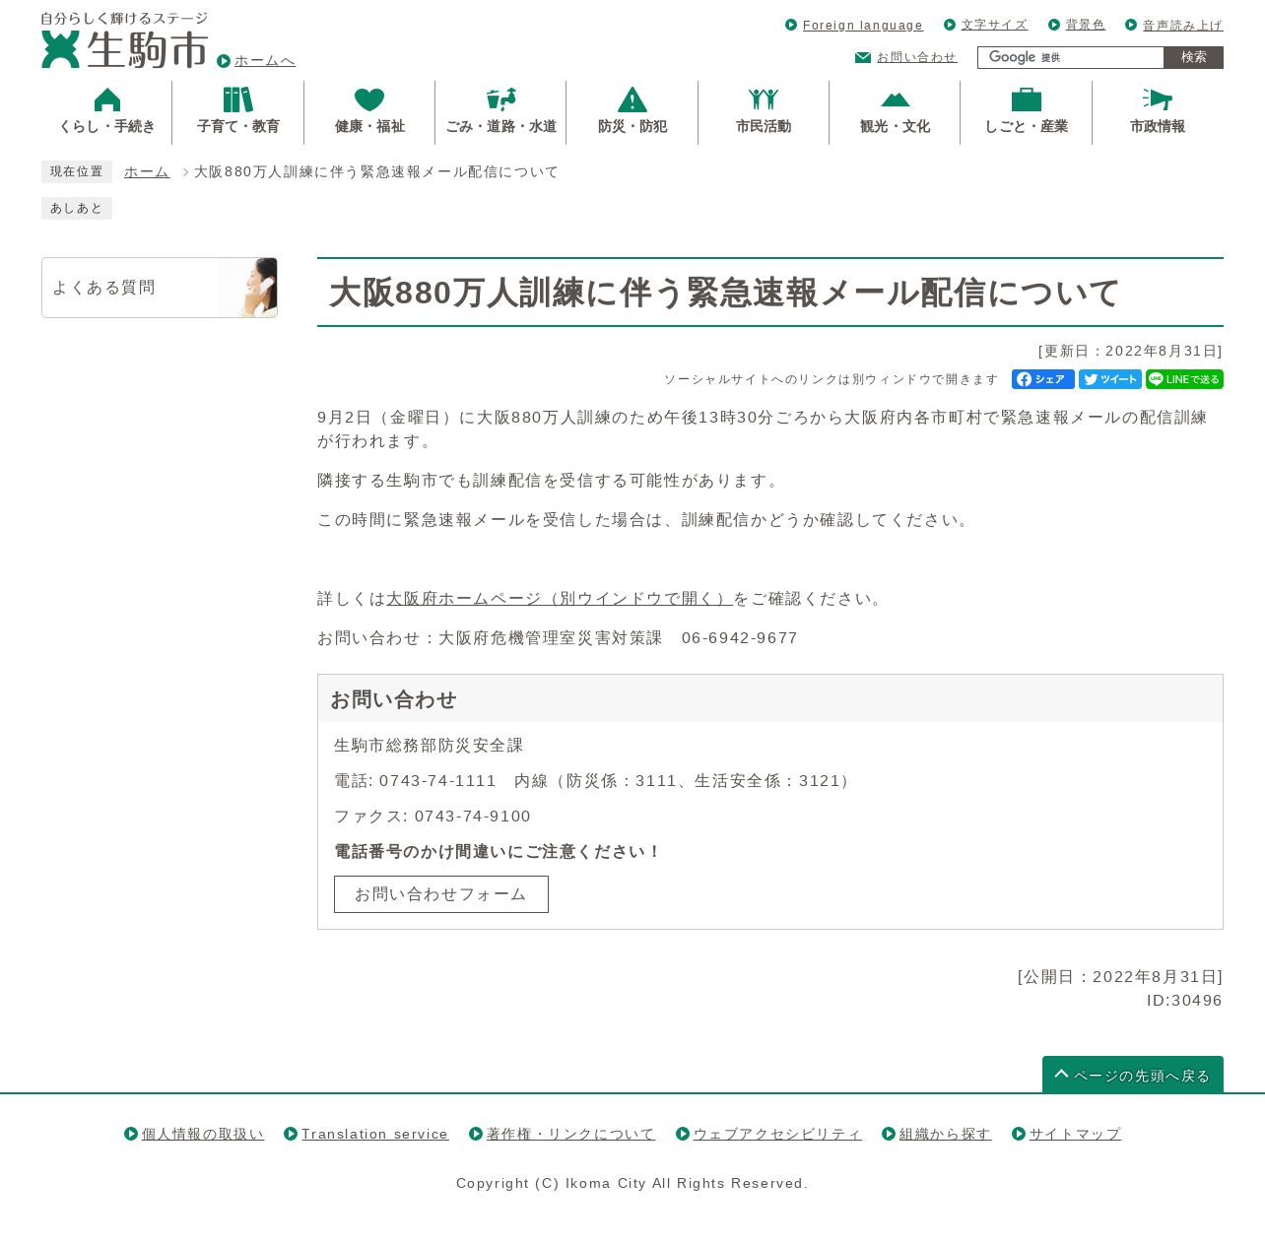Open the しごと・産業 menu label
This screenshot has width=1265, height=1244.
tap(1027, 126)
